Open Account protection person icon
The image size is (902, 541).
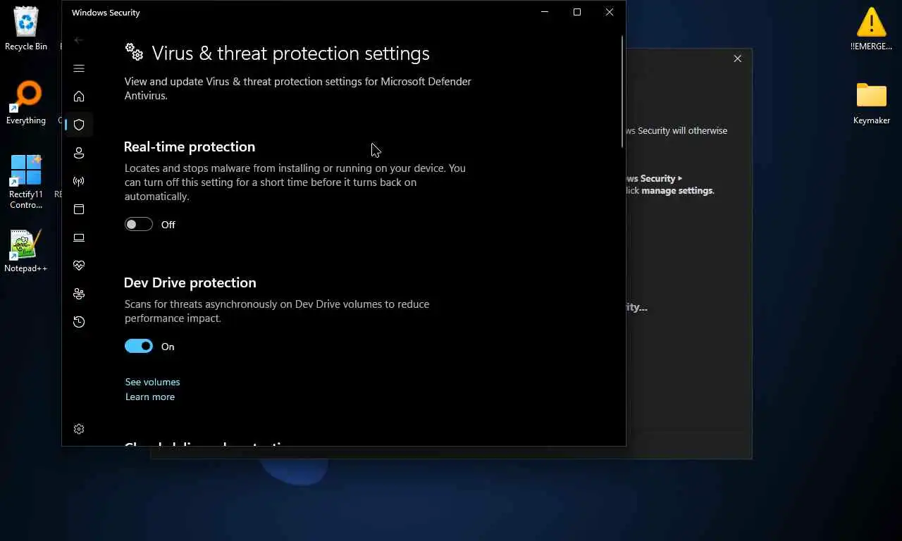coord(79,153)
